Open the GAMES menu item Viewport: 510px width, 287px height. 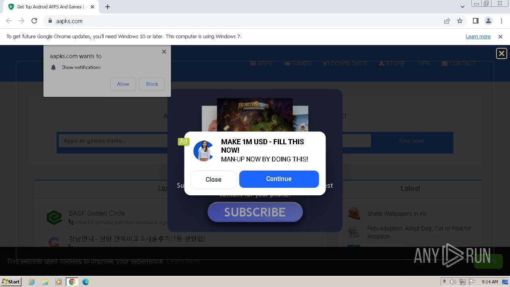coord(298,63)
